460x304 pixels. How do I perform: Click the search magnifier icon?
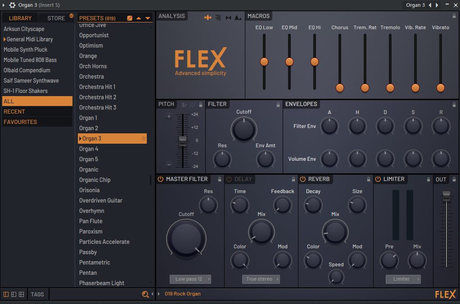[145, 294]
